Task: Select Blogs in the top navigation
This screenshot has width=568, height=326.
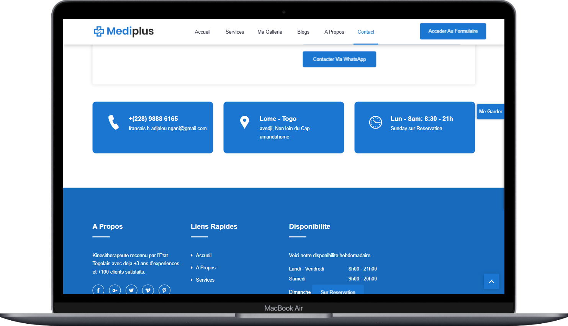Action: coord(303,32)
